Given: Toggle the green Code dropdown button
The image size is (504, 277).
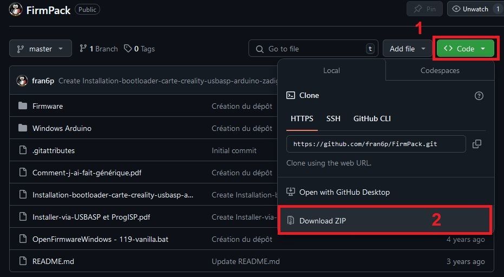Looking at the screenshot, I should point(466,49).
